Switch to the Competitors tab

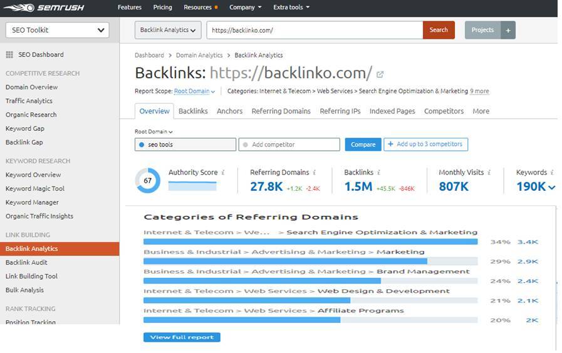pyautogui.click(x=444, y=111)
